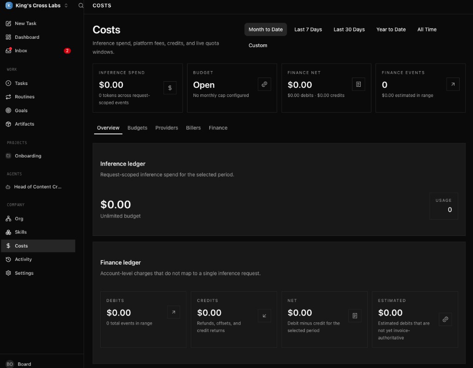The width and height of the screenshot is (473, 368).
Task: Click down-left arrow icon on Credits card
Action: 264,316
